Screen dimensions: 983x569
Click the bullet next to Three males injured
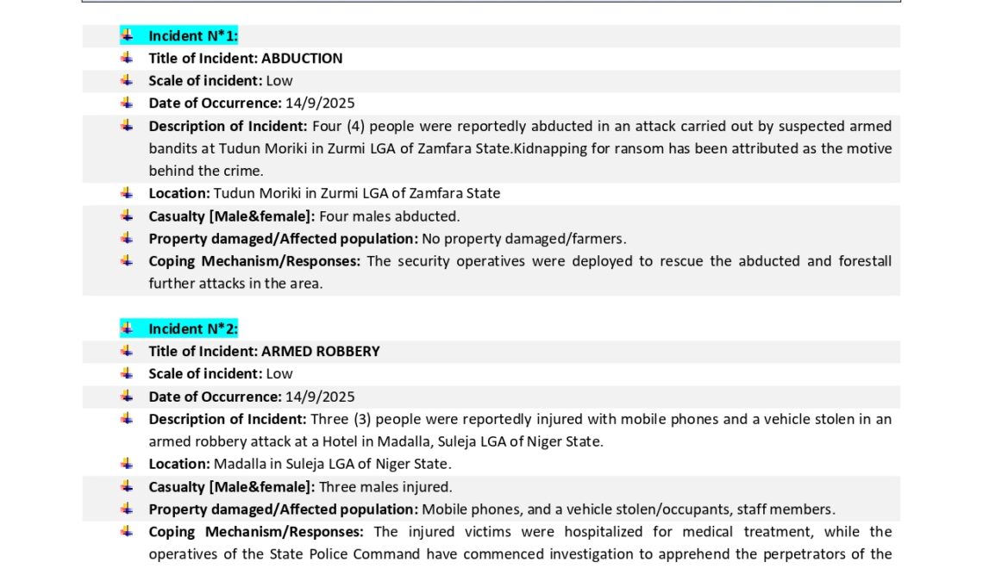pos(127,486)
